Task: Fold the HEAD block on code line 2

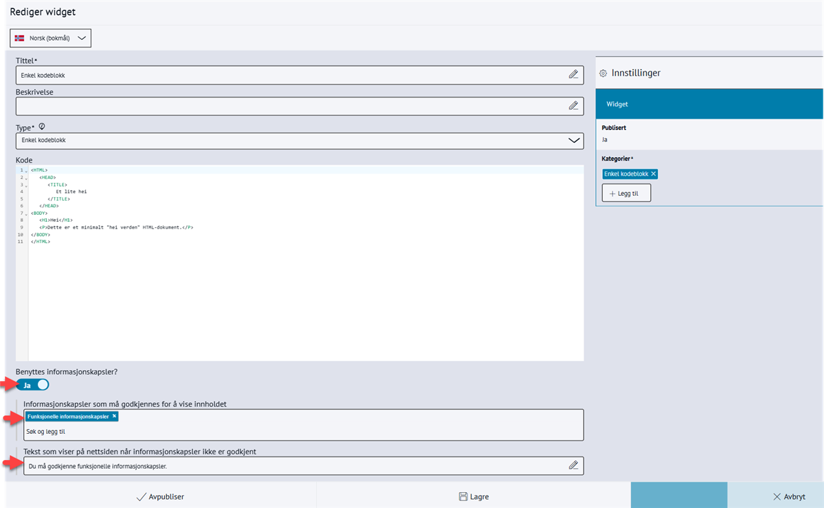Action: coord(26,178)
